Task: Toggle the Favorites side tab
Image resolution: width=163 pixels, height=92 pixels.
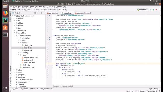Action: tap(10, 81)
